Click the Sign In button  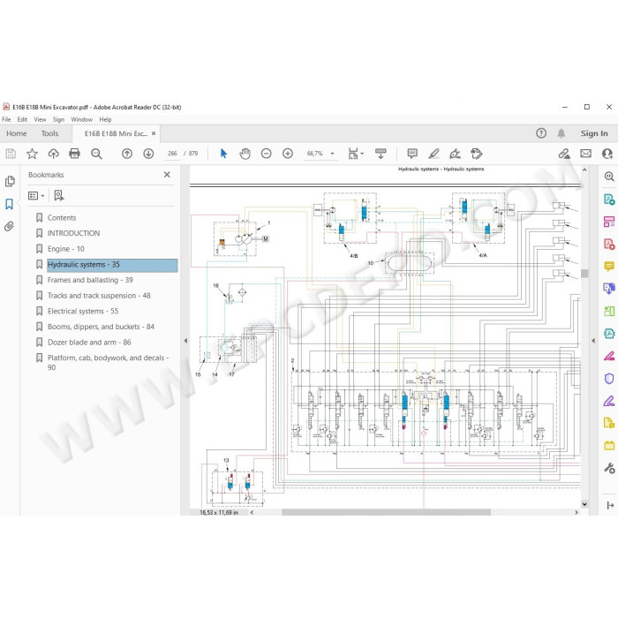594,133
